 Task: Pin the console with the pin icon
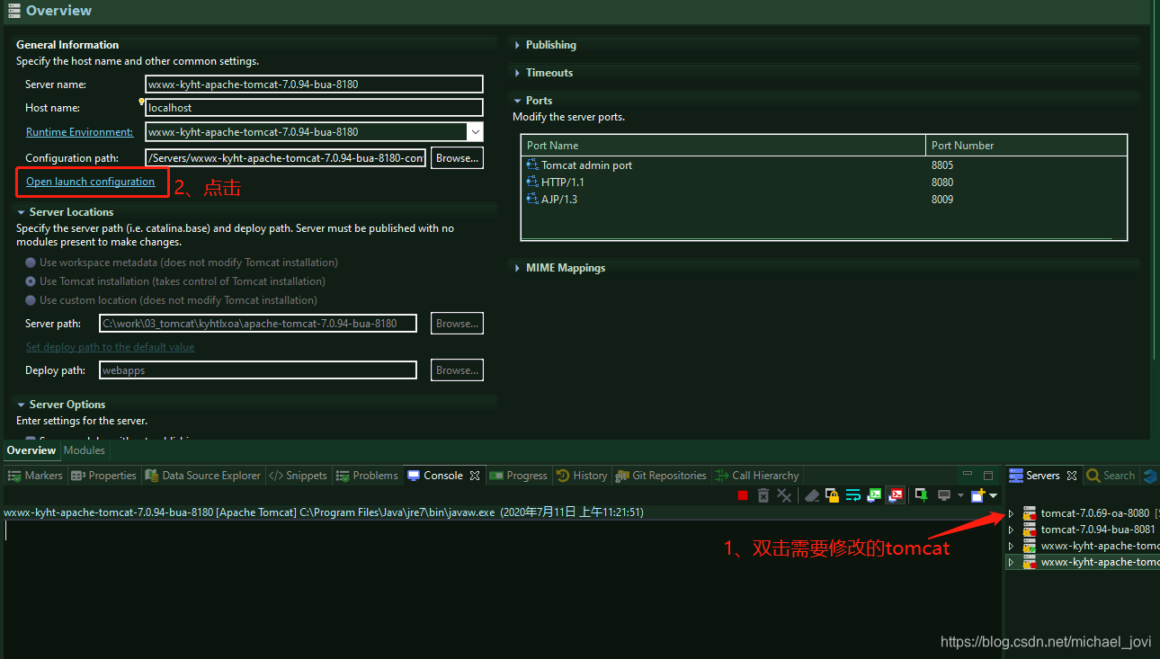[x=921, y=495]
